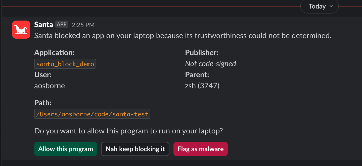Click the /Users/aosborne/code/santa-test path snippet
This screenshot has height=166, width=362.
click(x=92, y=114)
